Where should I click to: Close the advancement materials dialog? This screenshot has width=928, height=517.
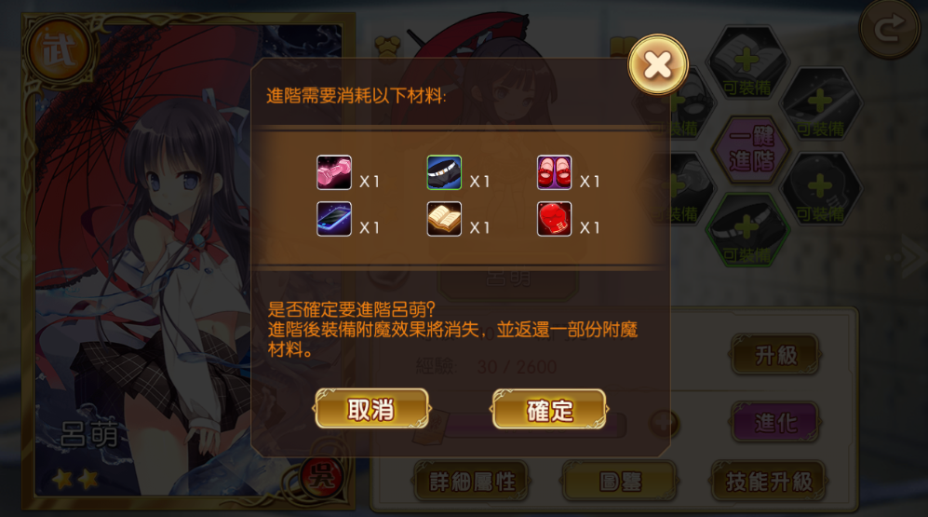click(657, 64)
